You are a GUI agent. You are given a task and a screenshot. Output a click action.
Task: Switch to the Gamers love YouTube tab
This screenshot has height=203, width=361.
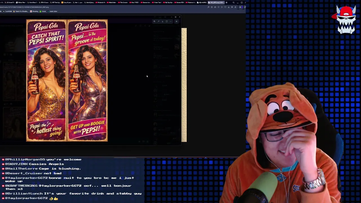(x=146, y=2)
